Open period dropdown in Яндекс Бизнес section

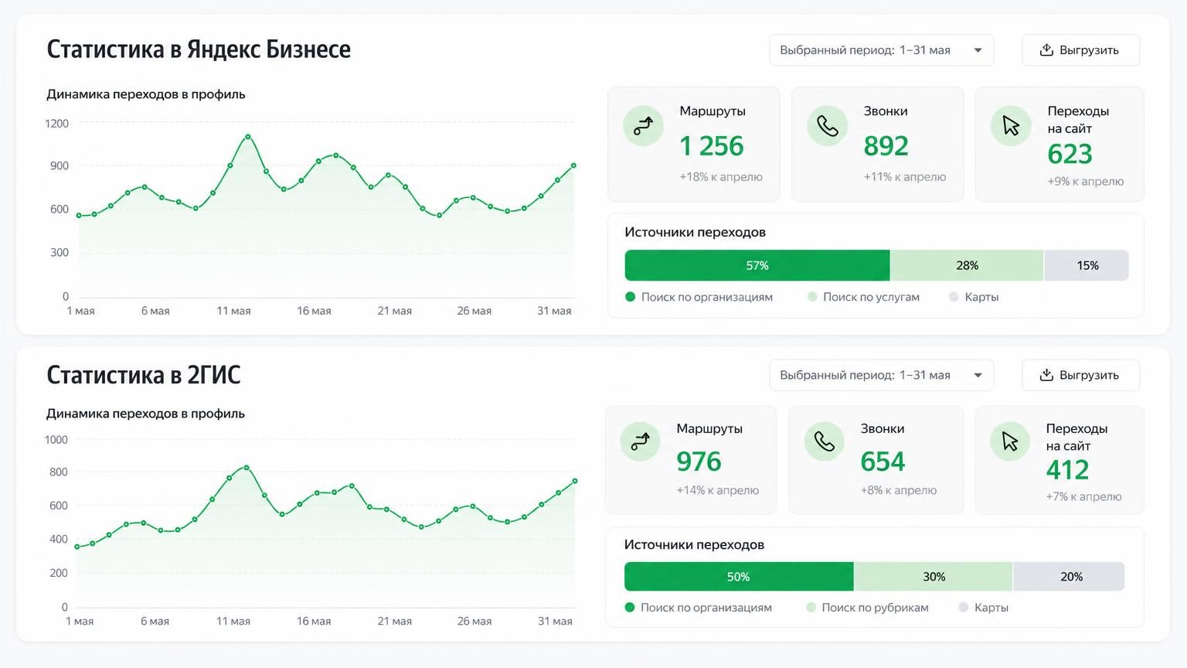[x=881, y=50]
